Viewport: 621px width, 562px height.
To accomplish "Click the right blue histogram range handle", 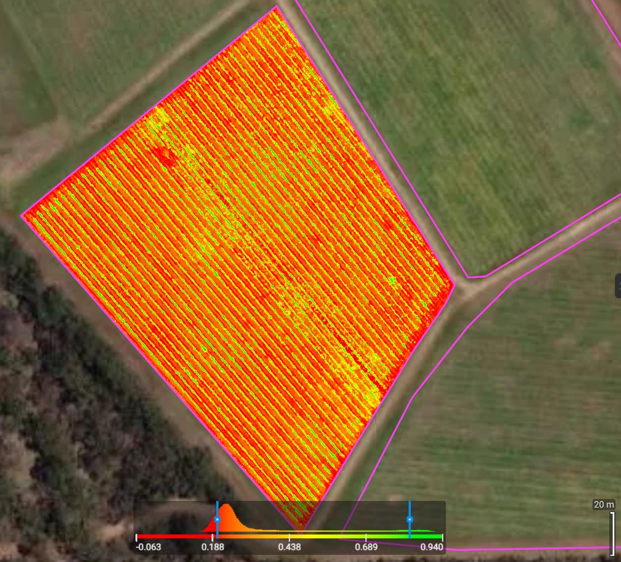I will coord(410,519).
